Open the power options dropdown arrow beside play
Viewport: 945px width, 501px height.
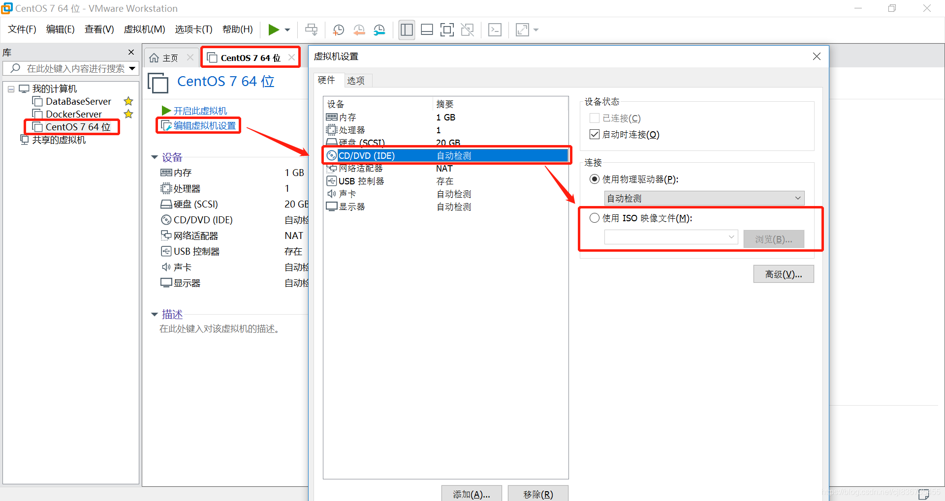[287, 30]
